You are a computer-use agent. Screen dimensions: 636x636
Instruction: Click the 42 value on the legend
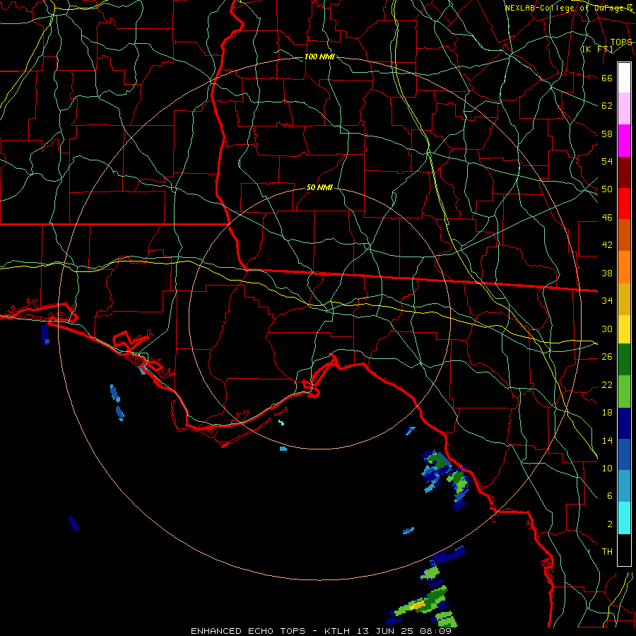[x=607, y=245]
